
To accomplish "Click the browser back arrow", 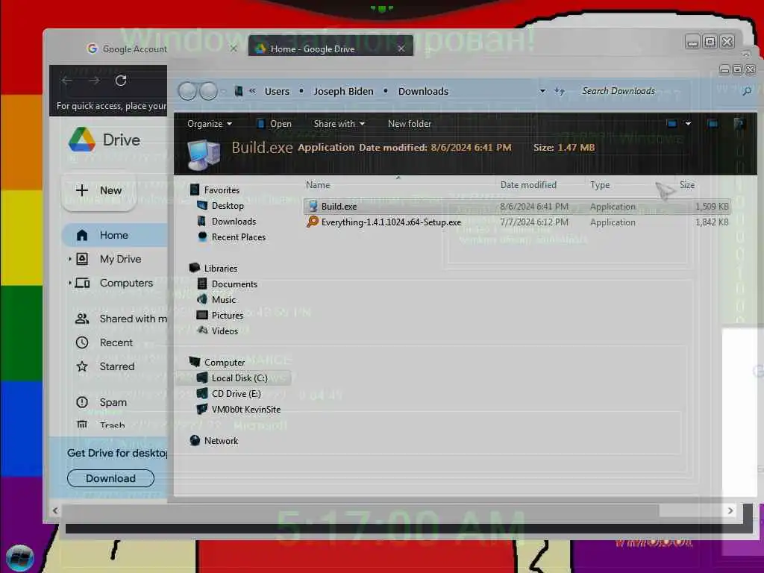I will pos(67,81).
